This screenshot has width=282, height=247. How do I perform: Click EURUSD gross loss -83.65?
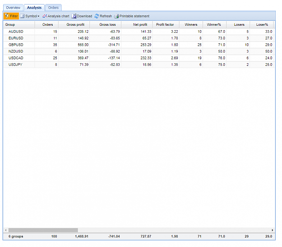(115, 38)
